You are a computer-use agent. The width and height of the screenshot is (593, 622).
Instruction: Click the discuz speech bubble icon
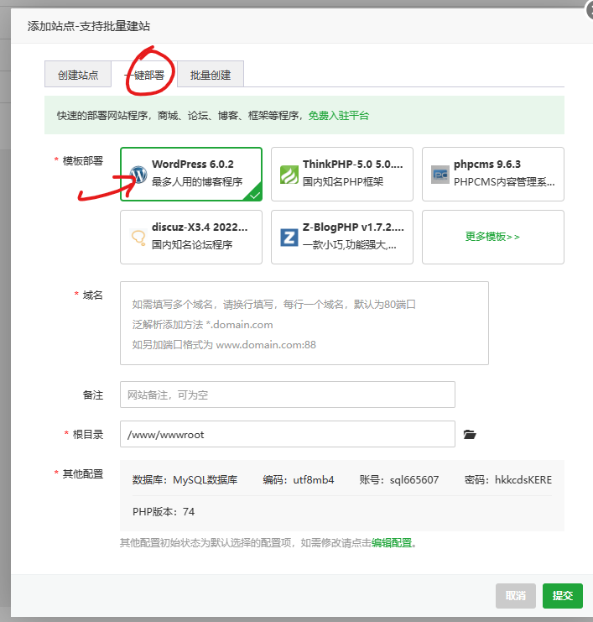point(138,238)
